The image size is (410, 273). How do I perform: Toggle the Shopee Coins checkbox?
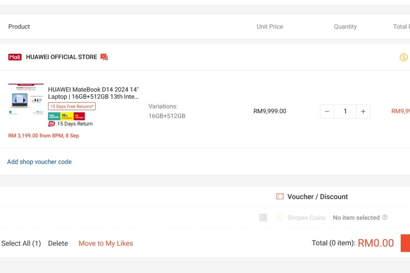tap(263, 218)
